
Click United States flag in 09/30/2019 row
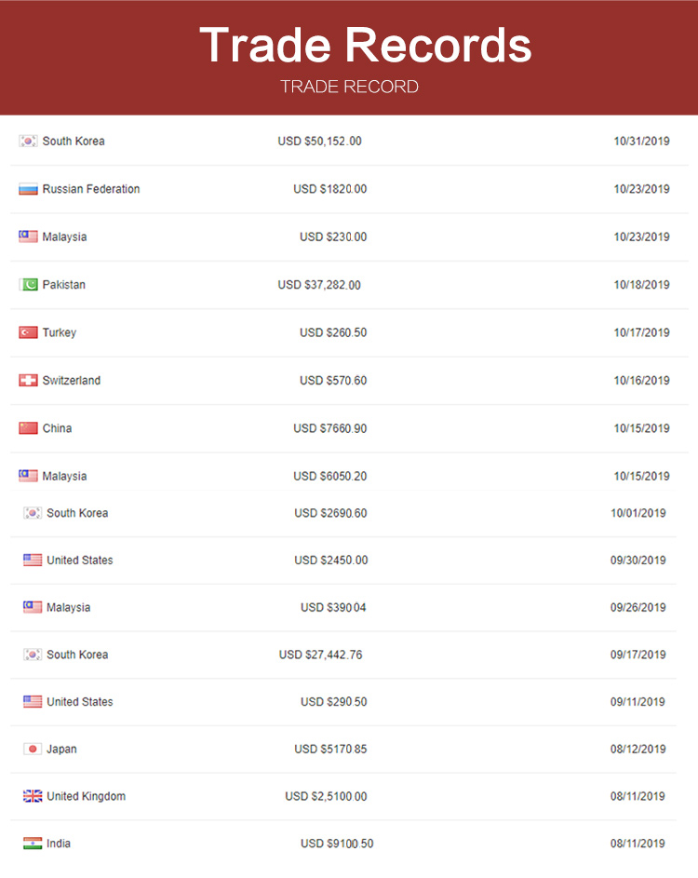tap(33, 561)
